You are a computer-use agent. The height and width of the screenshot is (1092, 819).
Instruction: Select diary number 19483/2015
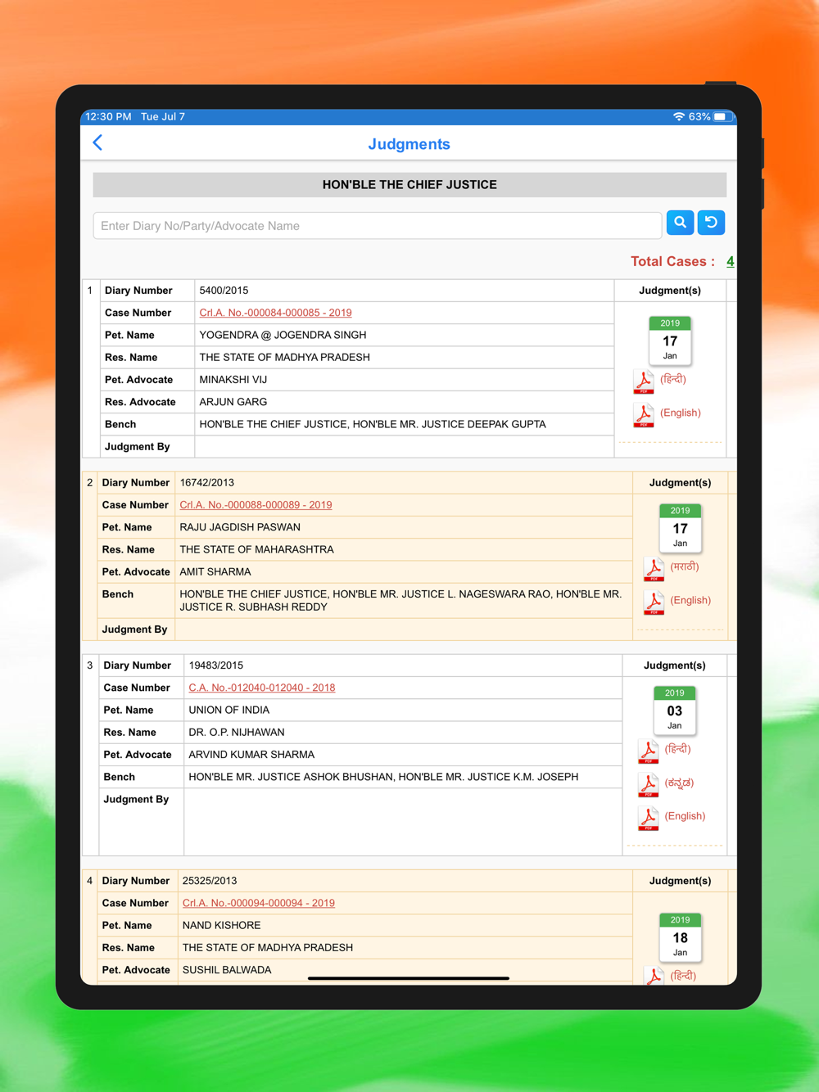[215, 666]
